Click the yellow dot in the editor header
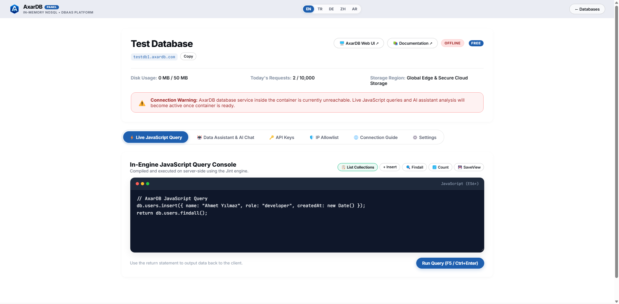This screenshot has height=304, width=619. coord(142,184)
